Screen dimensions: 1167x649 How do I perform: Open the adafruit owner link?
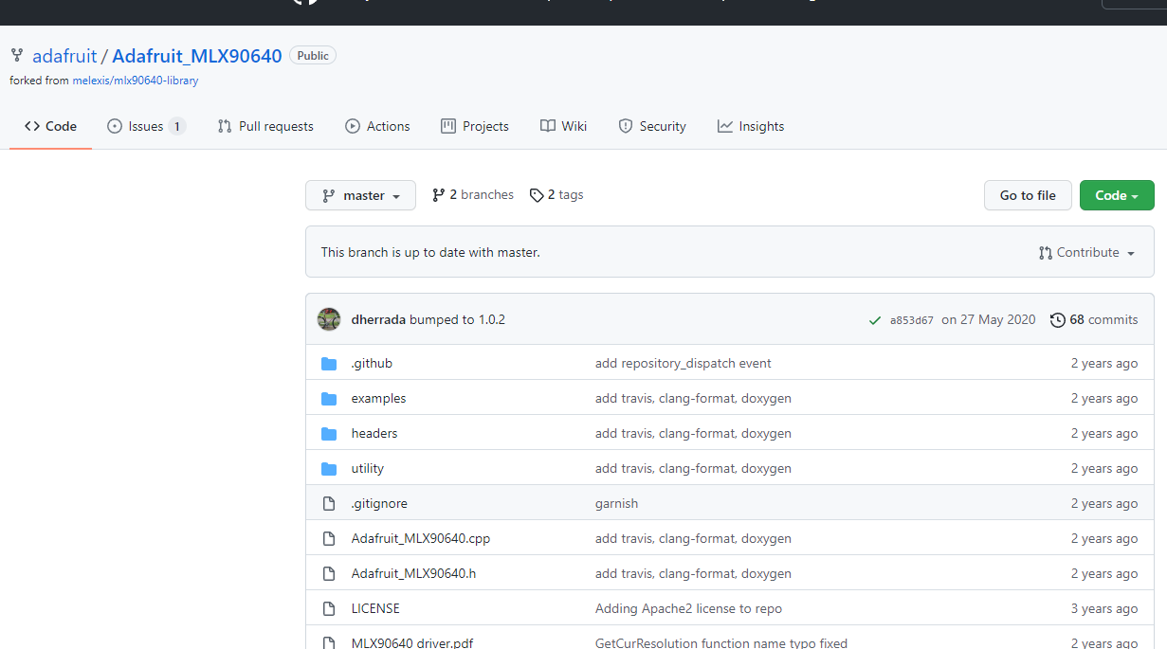64,56
